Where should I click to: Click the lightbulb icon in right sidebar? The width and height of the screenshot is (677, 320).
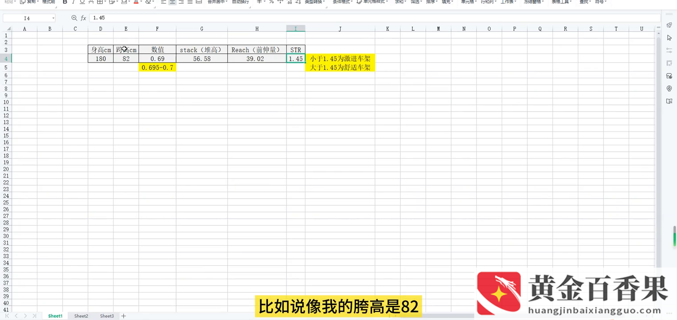pos(669,88)
